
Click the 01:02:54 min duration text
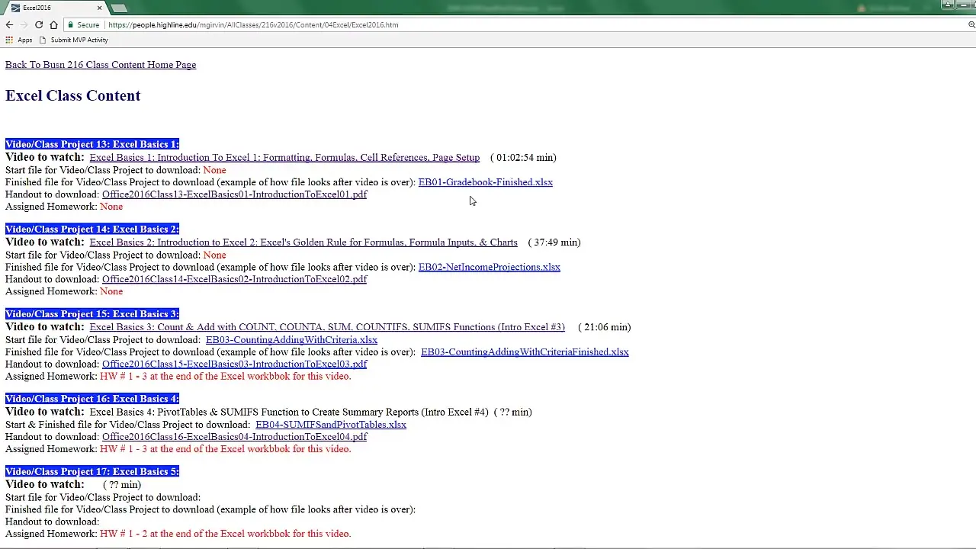click(x=523, y=158)
